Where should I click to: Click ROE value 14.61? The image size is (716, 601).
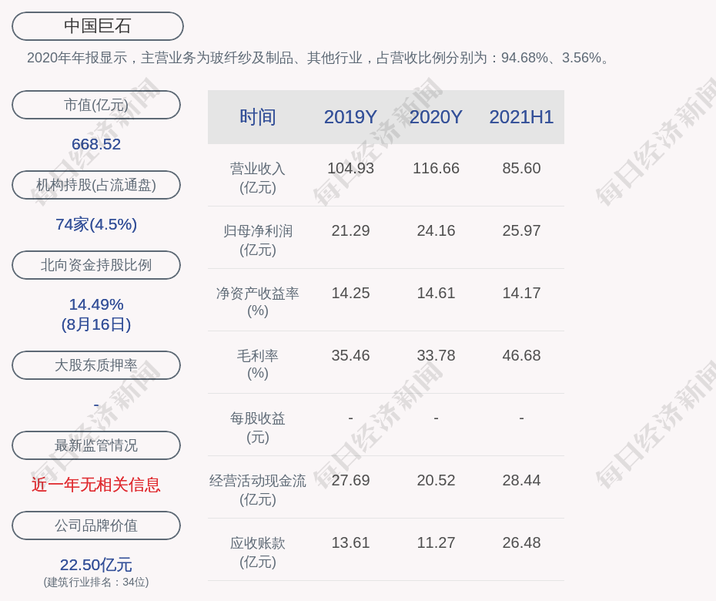click(x=436, y=293)
